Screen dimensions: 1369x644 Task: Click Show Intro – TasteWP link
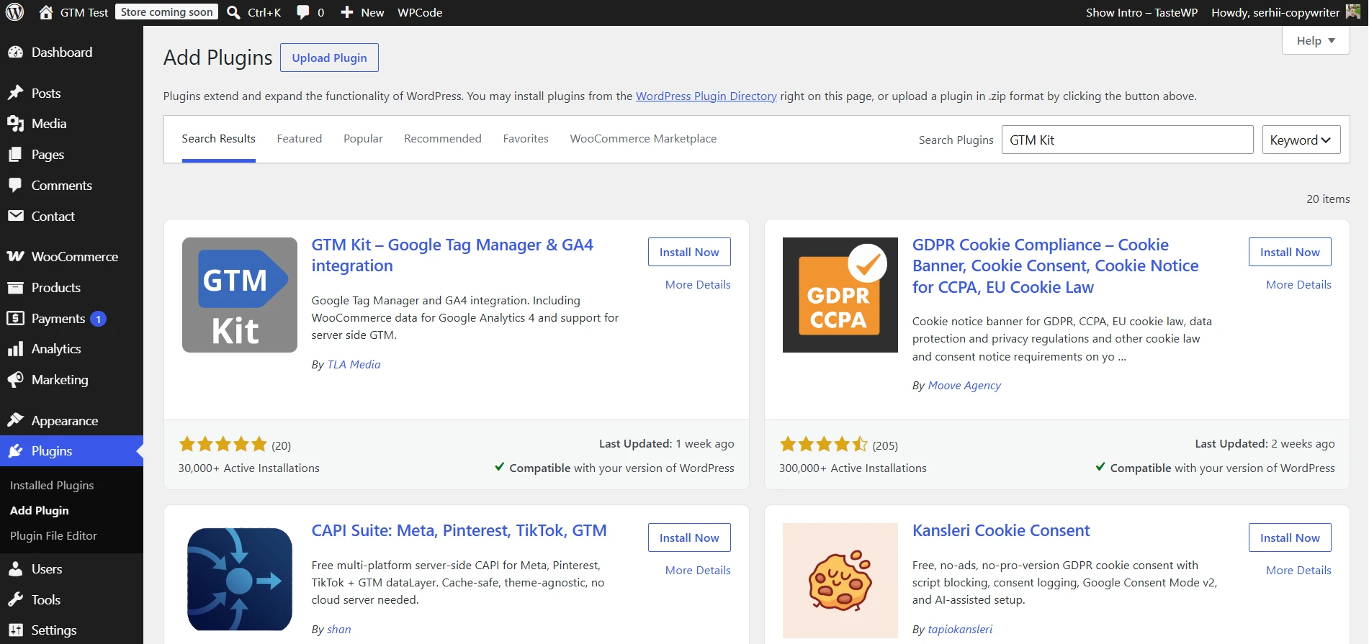(x=1141, y=12)
